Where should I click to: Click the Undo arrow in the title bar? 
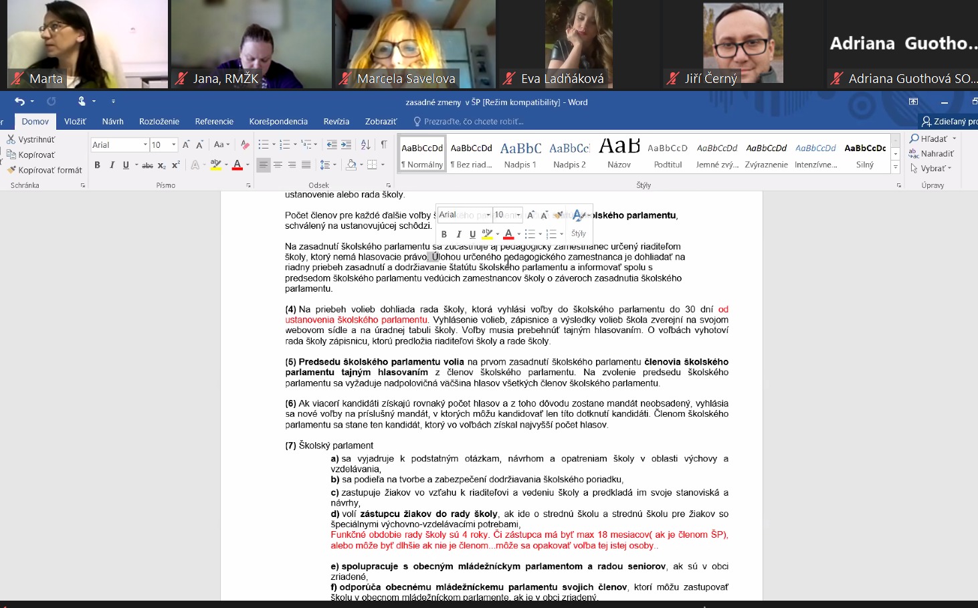point(19,102)
